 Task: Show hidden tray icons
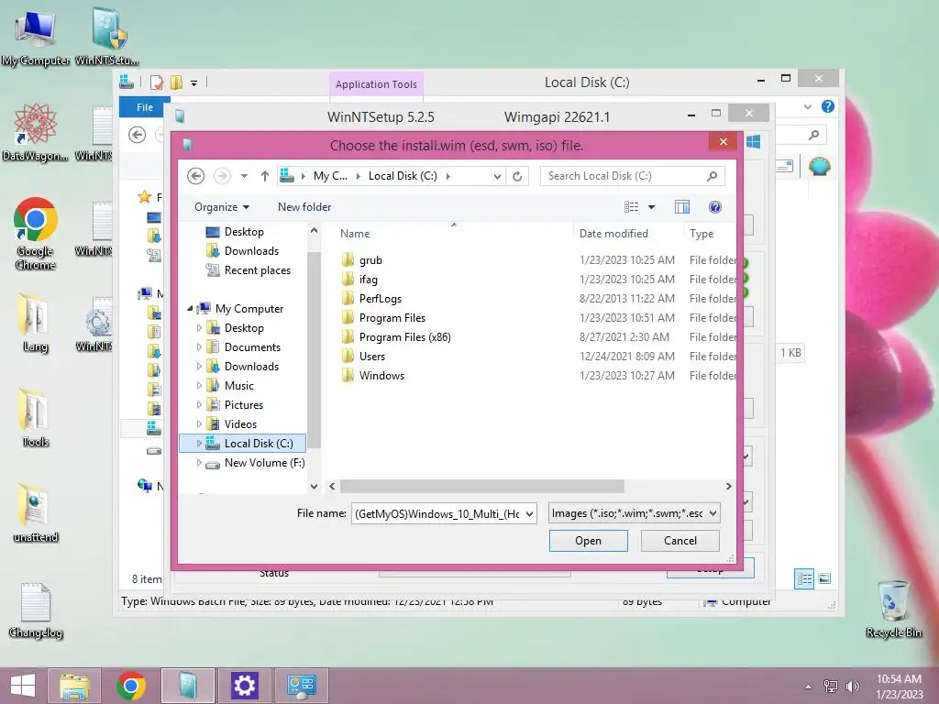[809, 687]
